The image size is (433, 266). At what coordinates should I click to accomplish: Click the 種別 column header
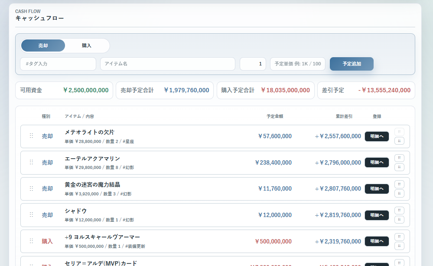pyautogui.click(x=46, y=117)
